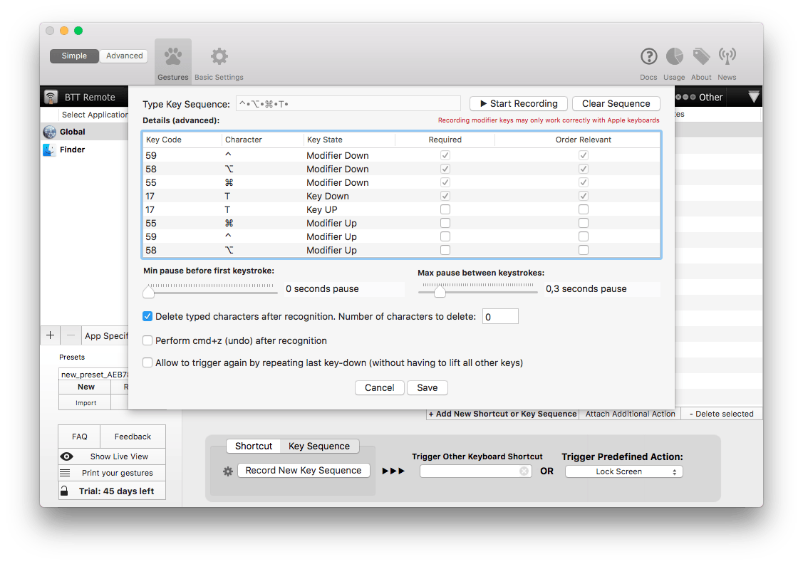Enable Order Relevant for 59 Modifier Up
This screenshot has width=803, height=564.
[583, 236]
